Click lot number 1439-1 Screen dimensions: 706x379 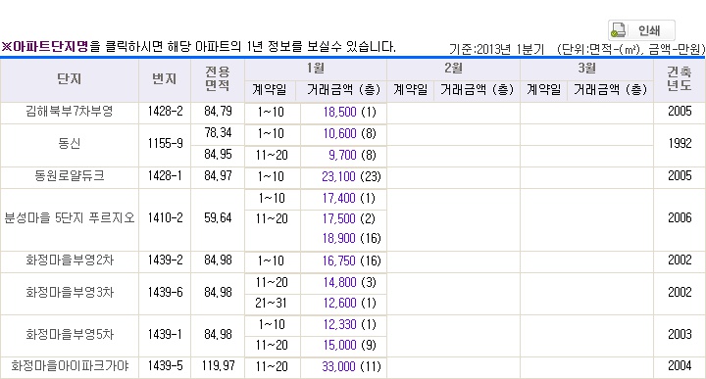click(x=165, y=335)
